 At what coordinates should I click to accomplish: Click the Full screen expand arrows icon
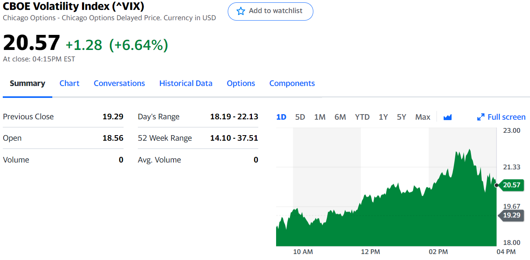tap(481, 117)
